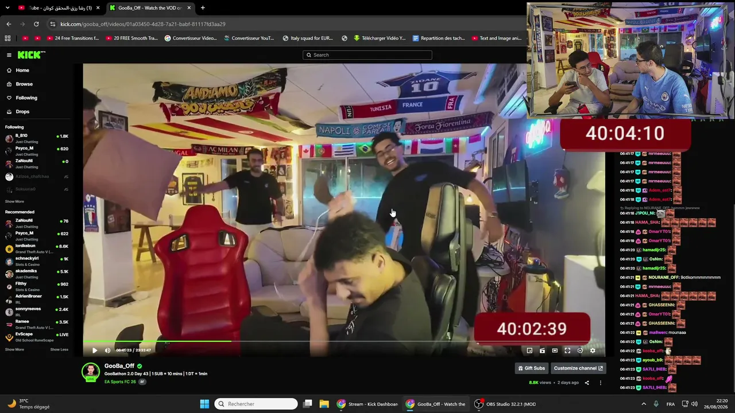
Task: Close the YouTube browser tab
Action: tap(98, 8)
